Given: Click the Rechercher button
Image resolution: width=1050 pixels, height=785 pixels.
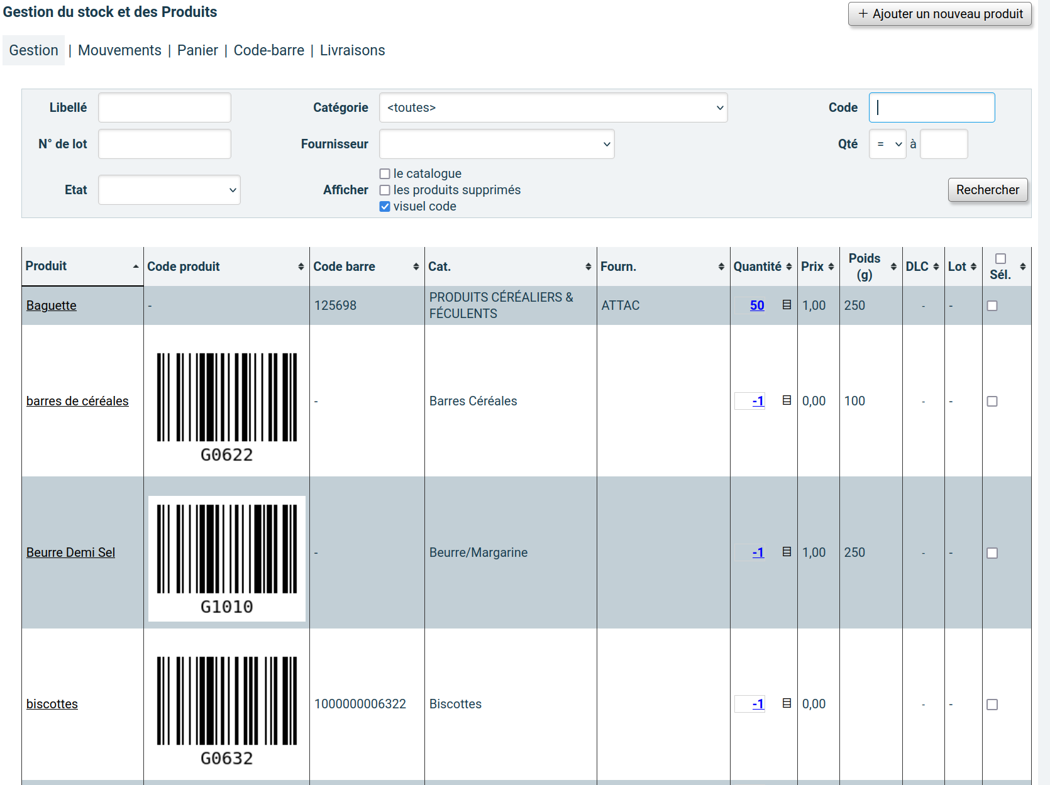Looking at the screenshot, I should click(988, 190).
